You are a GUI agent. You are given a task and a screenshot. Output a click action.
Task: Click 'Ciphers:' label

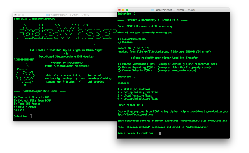tap(124, 83)
